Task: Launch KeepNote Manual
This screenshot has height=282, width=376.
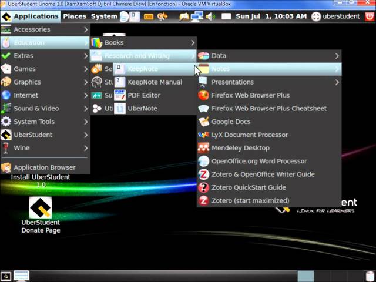Action: click(x=155, y=82)
